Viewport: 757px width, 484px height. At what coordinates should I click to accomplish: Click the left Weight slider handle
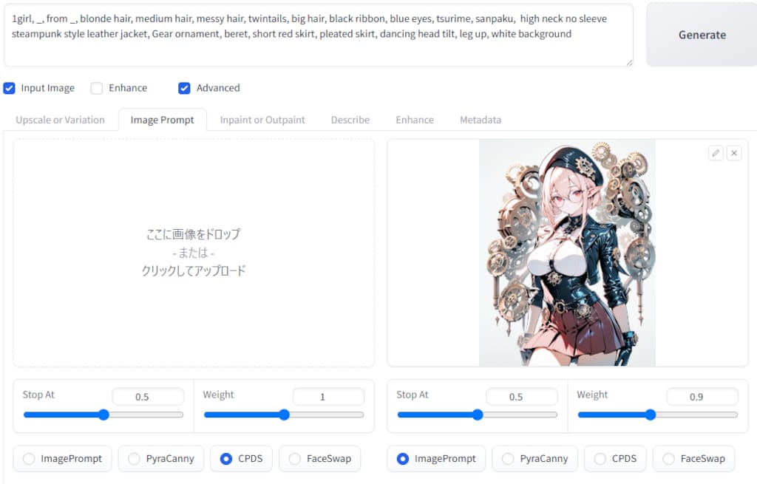284,415
